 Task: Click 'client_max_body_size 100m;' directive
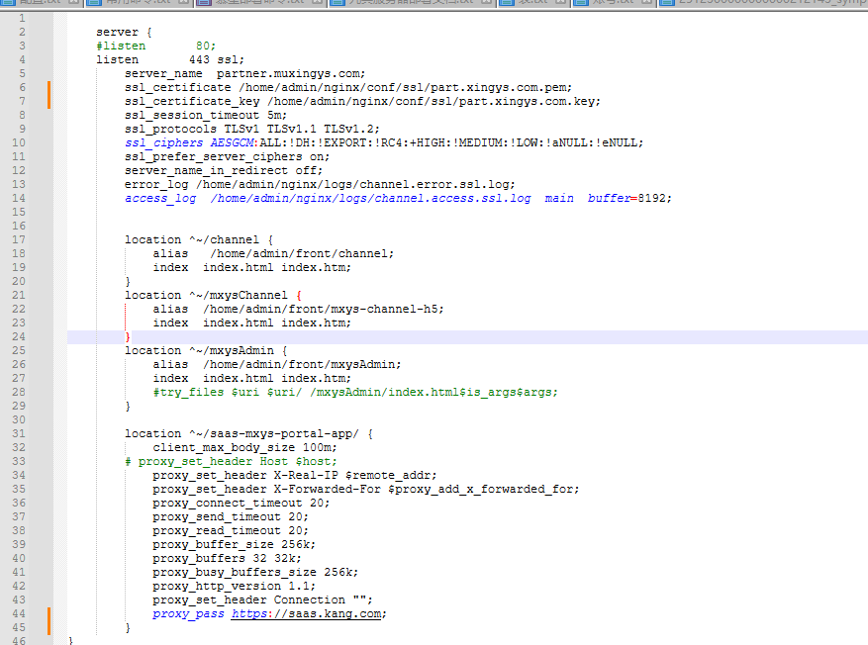[x=244, y=447]
